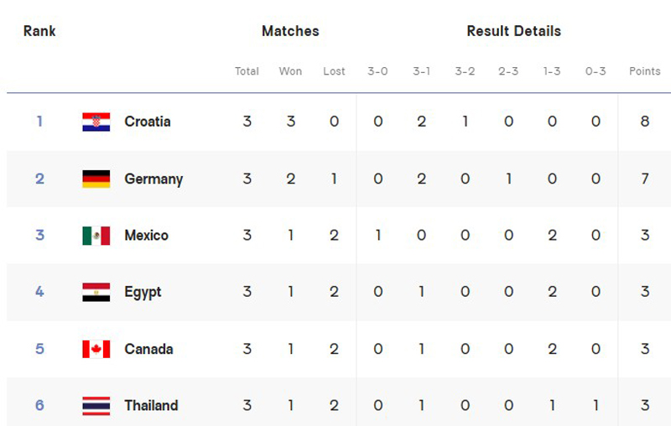Click Croatia's points value 8
The image size is (671, 426).
[645, 122]
